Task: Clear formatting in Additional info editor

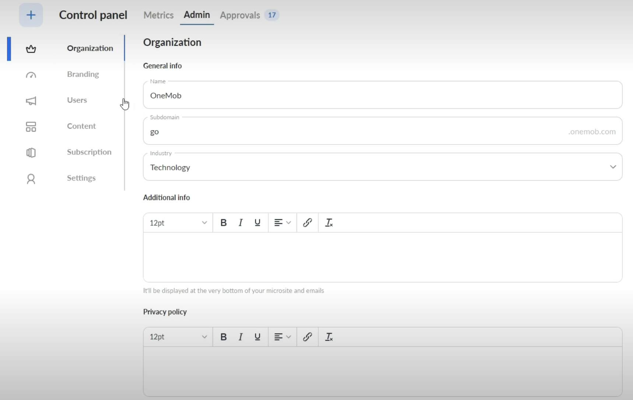Action: [x=329, y=222]
